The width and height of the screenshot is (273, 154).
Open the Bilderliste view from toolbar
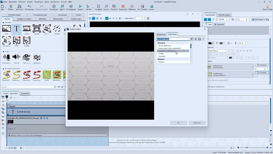pyautogui.click(x=132, y=7)
